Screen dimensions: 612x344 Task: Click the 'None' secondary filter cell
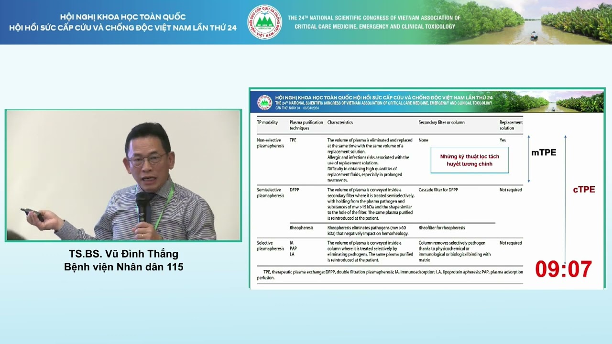click(x=423, y=140)
